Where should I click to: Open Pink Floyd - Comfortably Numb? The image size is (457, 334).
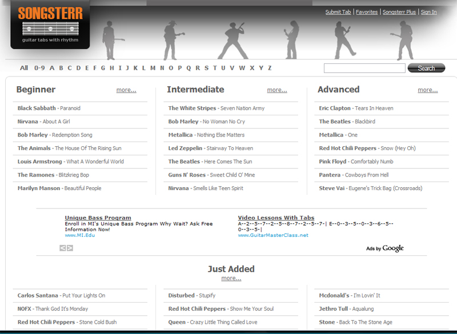pyautogui.click(x=356, y=162)
